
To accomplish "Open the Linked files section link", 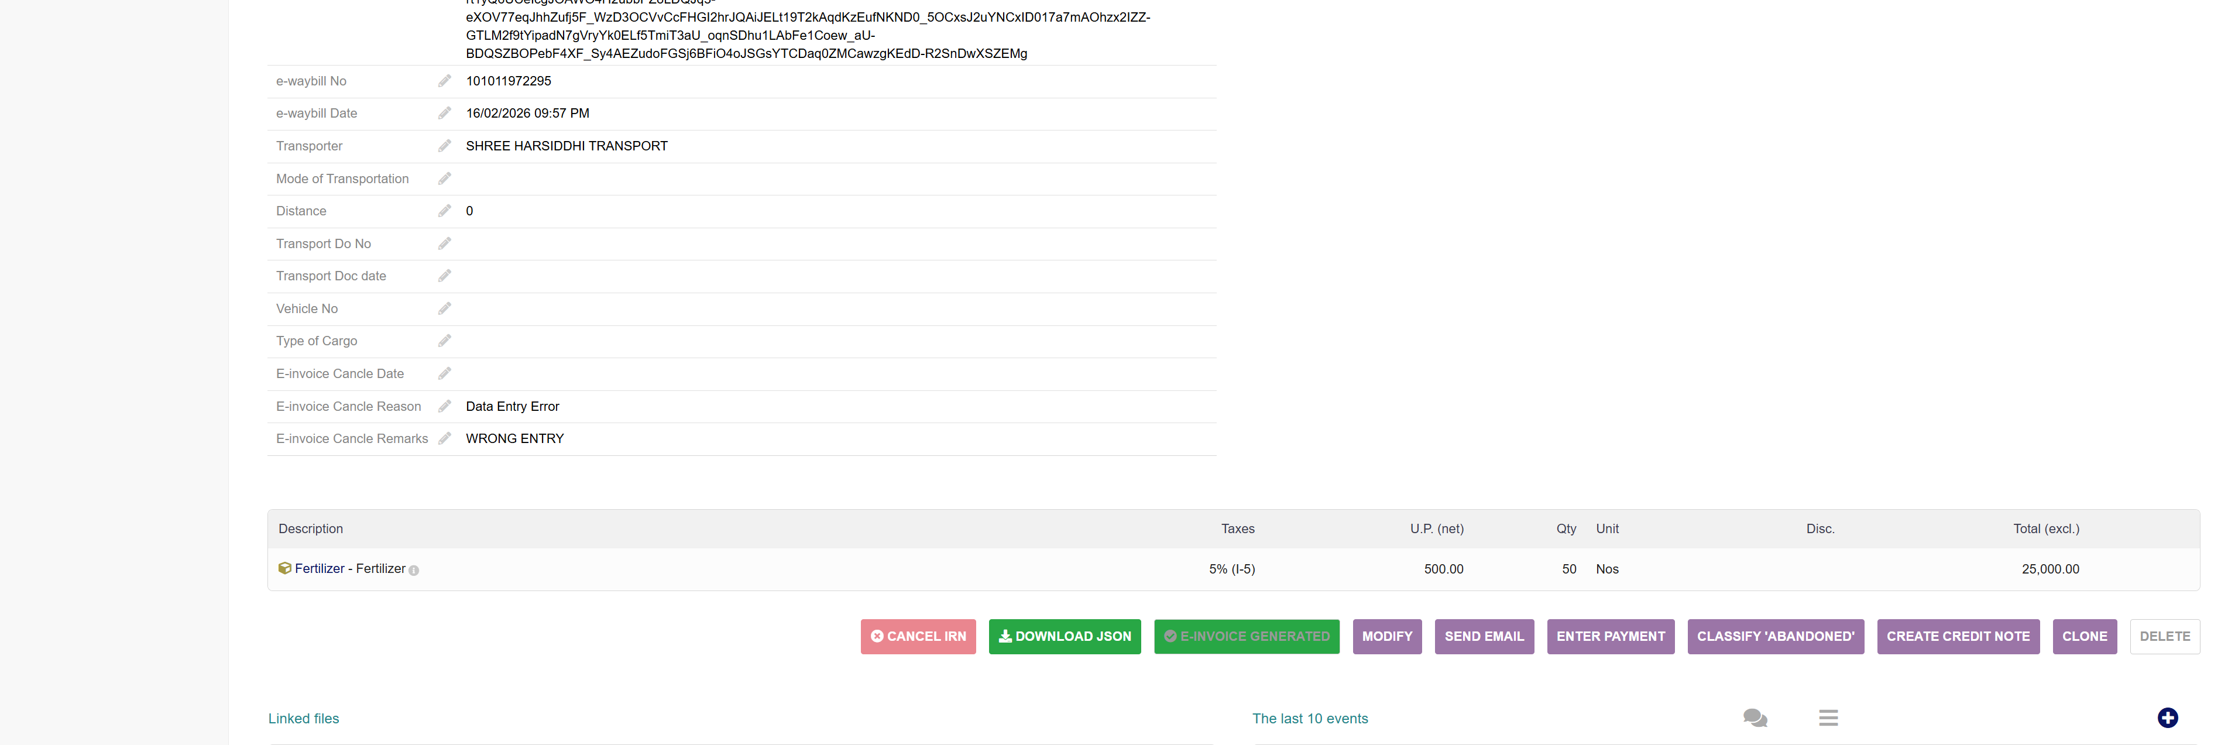I will pyautogui.click(x=304, y=718).
